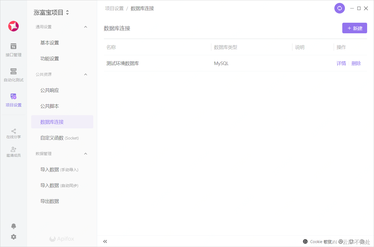374x247 pixels.
Task: Open settings via the gear icon
Action: coord(13,237)
